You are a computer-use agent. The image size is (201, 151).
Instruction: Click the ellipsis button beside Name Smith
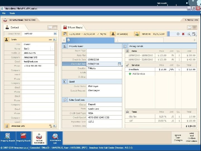click(x=52, y=49)
